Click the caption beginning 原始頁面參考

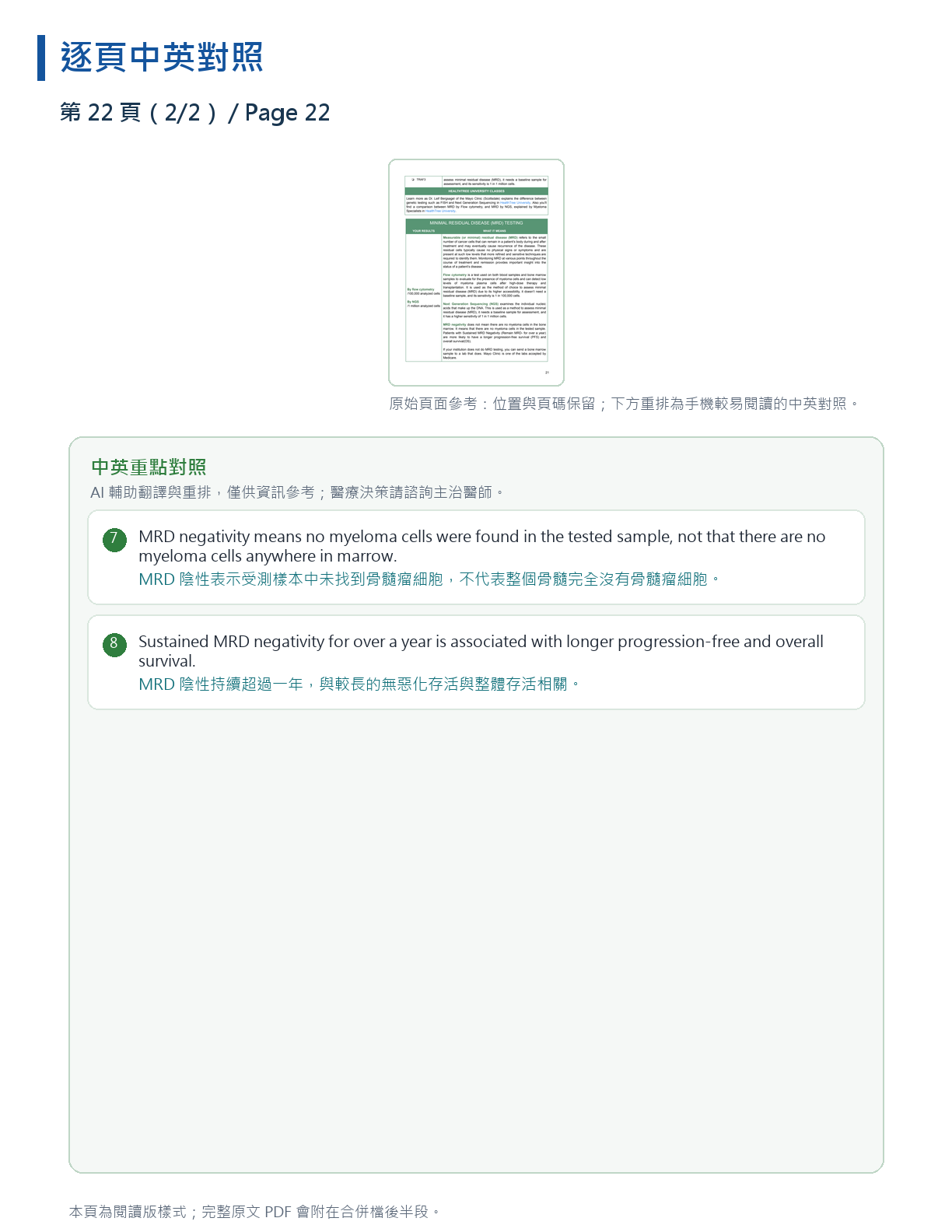(624, 404)
